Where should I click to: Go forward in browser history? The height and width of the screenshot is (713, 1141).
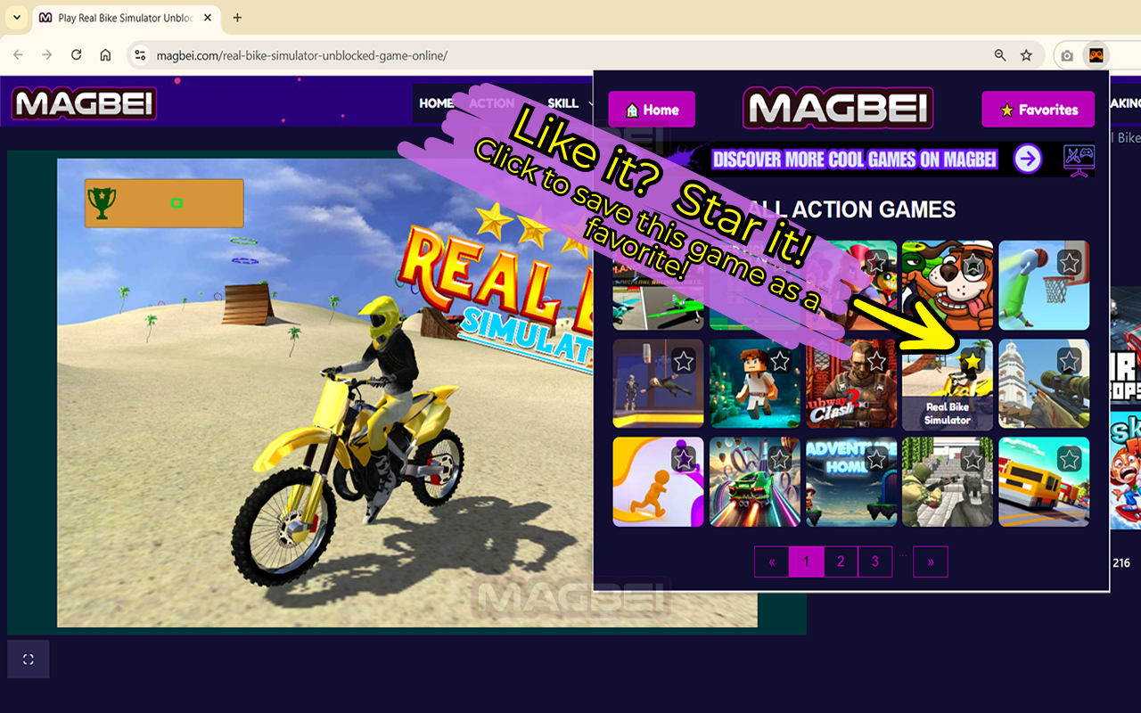[47, 55]
